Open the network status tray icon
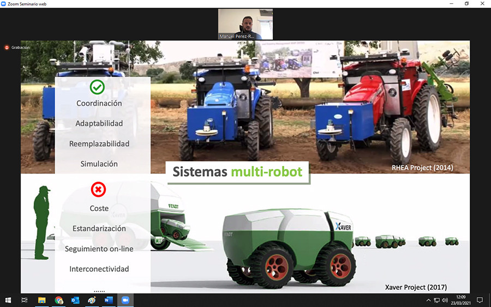The height and width of the screenshot is (307, 491). (x=436, y=300)
